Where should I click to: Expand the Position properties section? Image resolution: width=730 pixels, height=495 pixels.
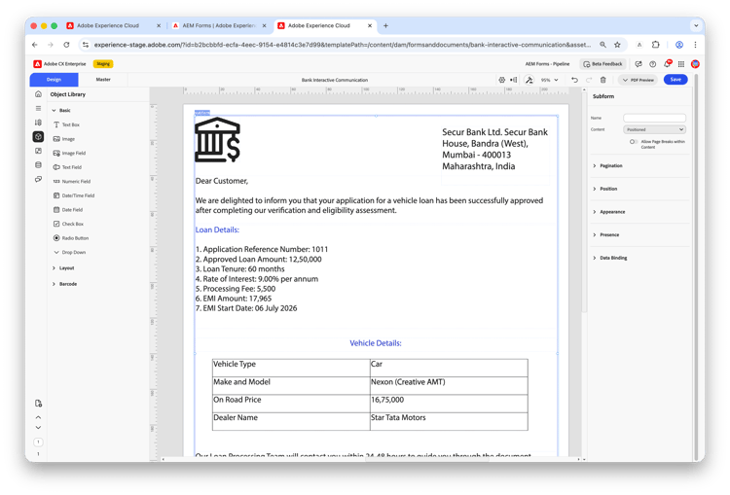coord(604,189)
